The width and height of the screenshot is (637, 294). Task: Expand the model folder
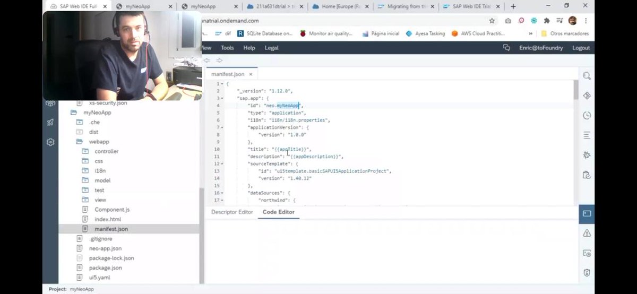click(x=85, y=180)
